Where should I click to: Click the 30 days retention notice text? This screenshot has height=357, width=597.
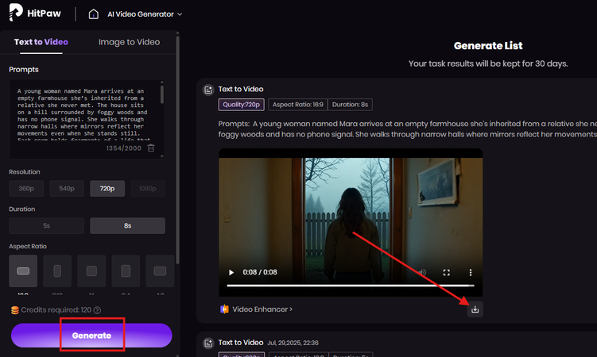pyautogui.click(x=488, y=63)
